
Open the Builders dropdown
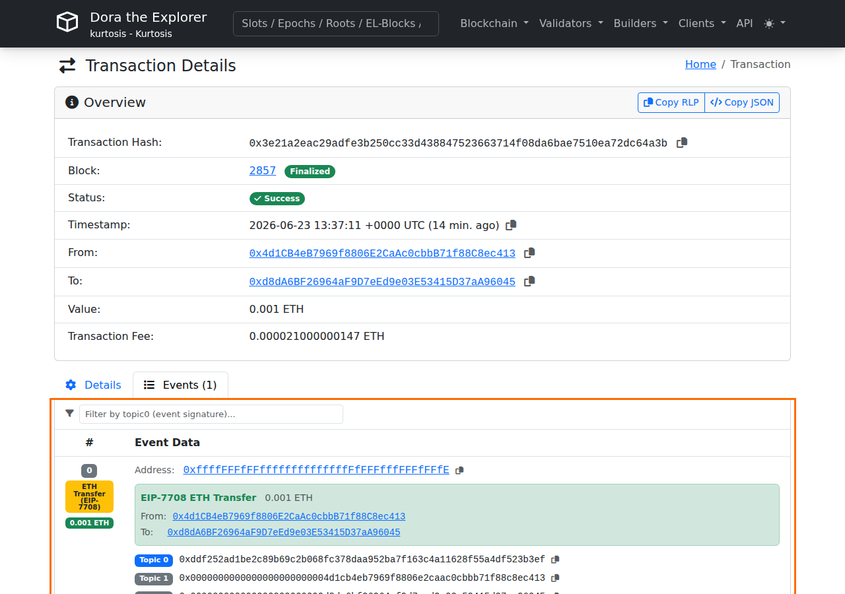[x=640, y=23]
